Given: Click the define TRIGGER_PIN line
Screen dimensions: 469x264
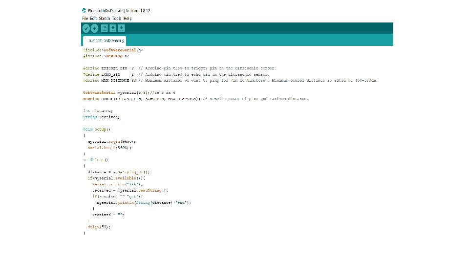Looking at the screenshot, I should tap(180, 68).
